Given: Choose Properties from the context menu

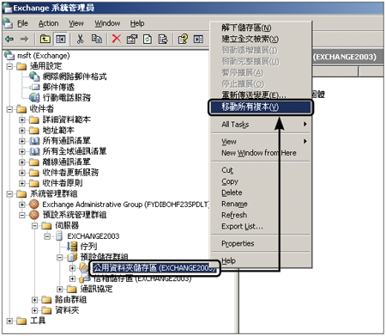Looking at the screenshot, I should point(238,243).
